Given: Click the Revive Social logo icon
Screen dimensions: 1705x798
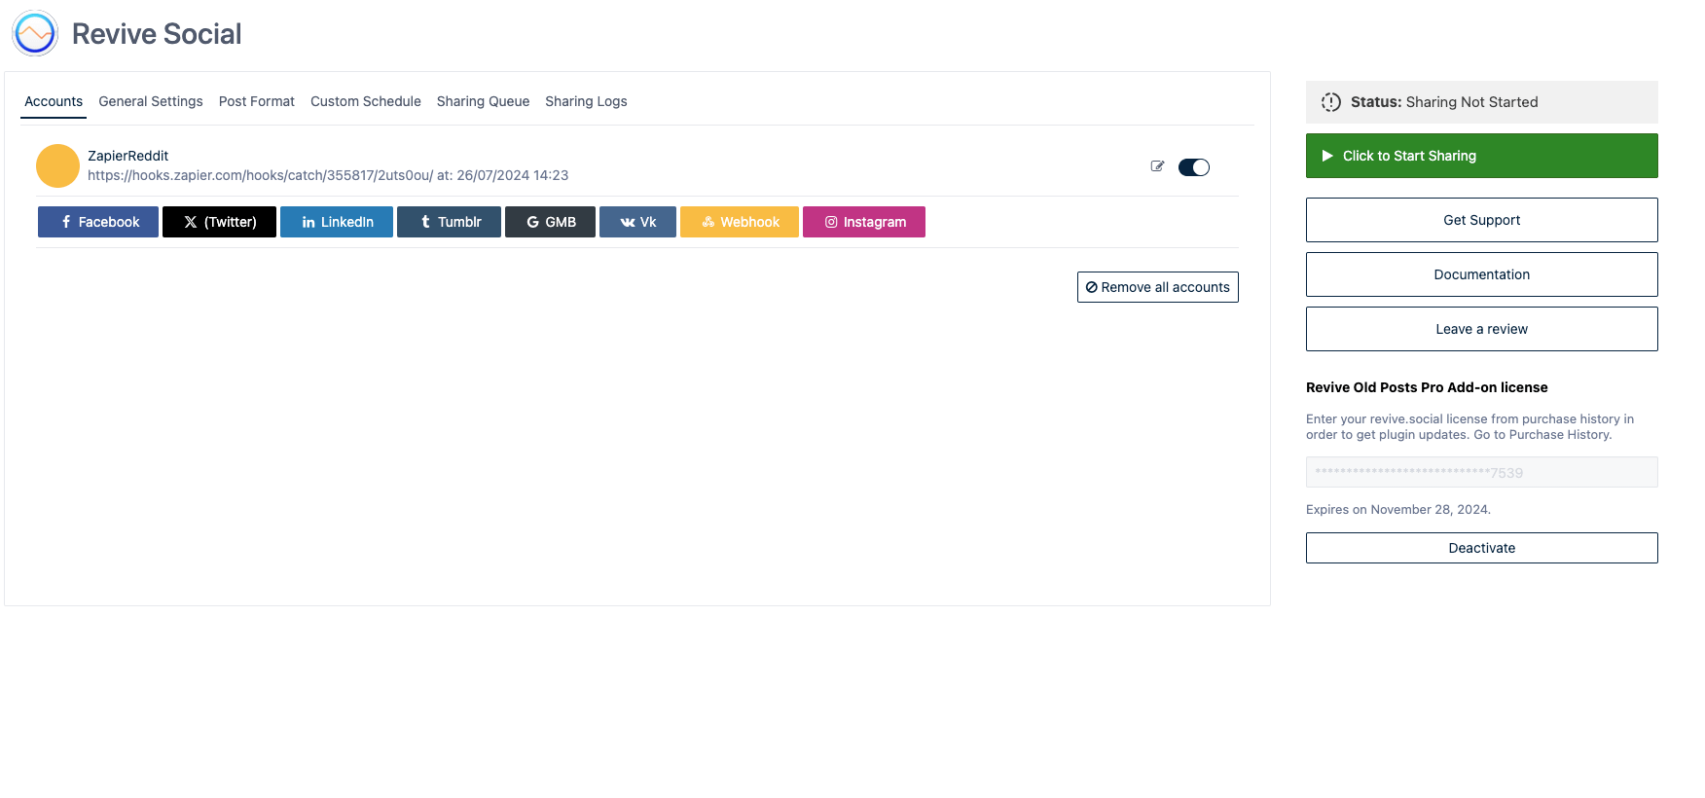Looking at the screenshot, I should coord(35,34).
